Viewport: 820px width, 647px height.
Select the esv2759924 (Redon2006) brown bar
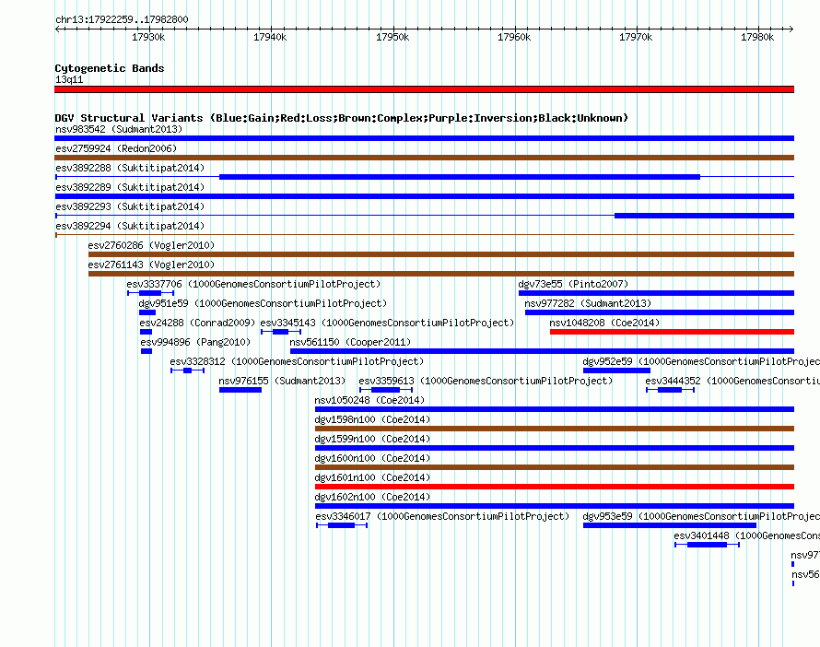pyautogui.click(x=424, y=158)
